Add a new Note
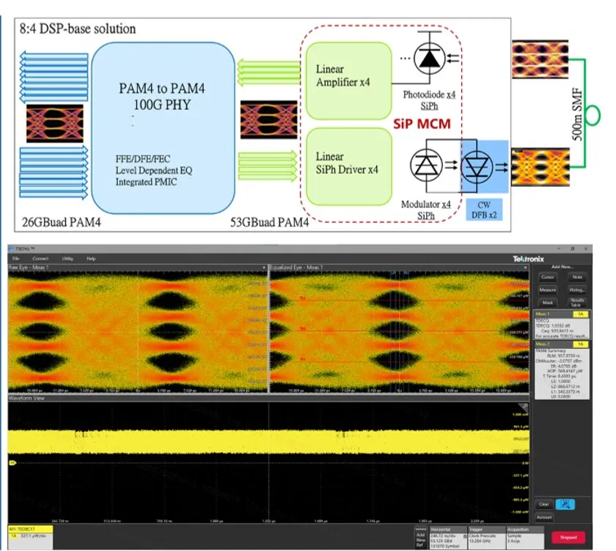This screenshot has height=551, width=616. click(578, 277)
